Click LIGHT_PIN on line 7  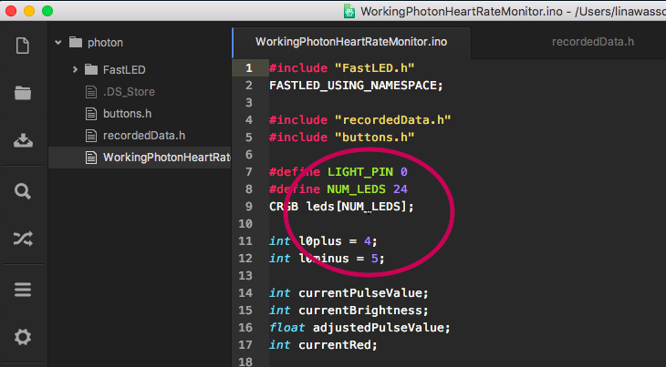[360, 171]
